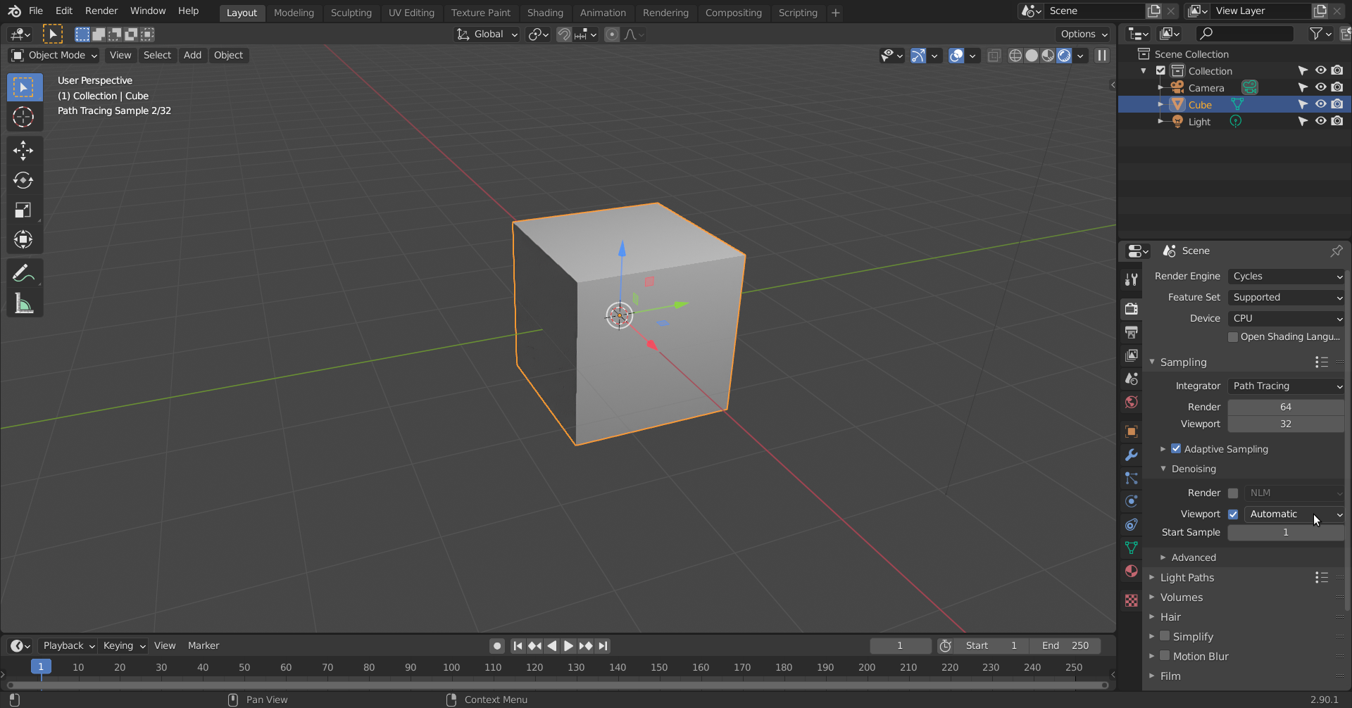Open the World properties tab
This screenshot has width=1352, height=708.
(1132, 402)
